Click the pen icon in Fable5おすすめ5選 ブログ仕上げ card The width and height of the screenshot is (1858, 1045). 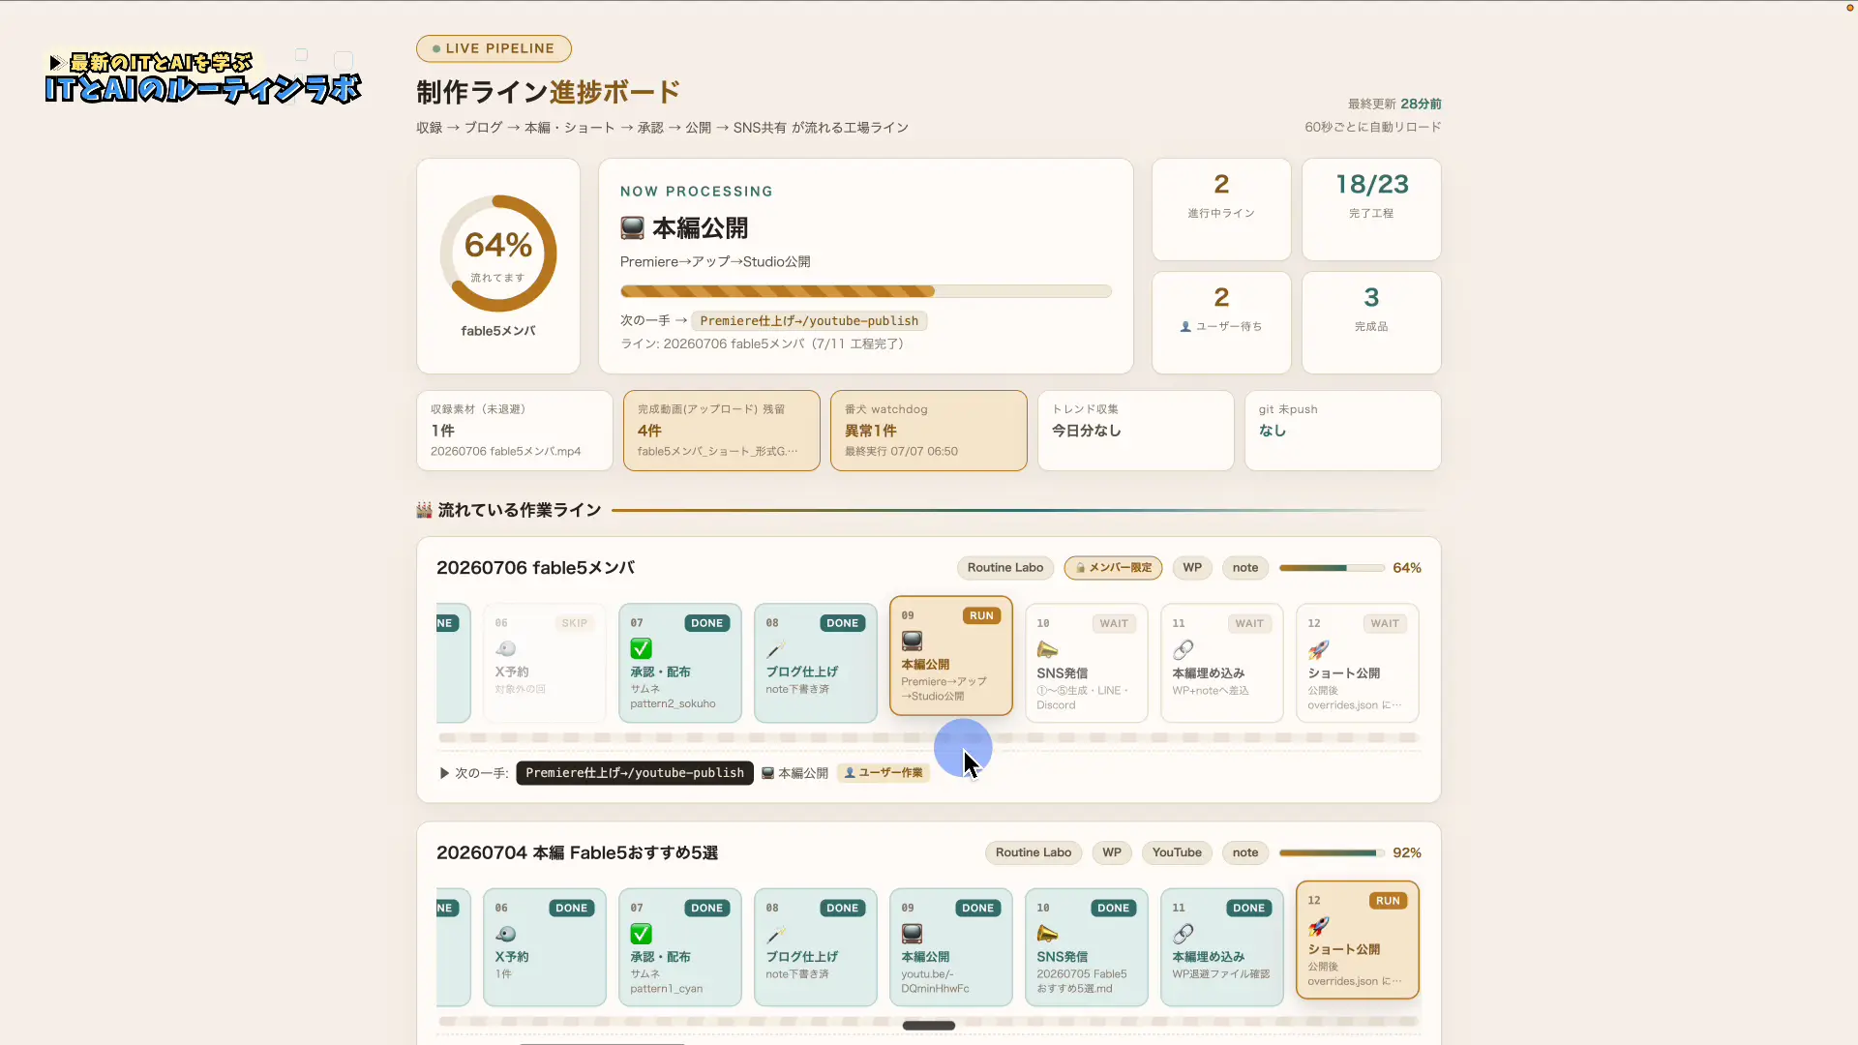point(775,934)
